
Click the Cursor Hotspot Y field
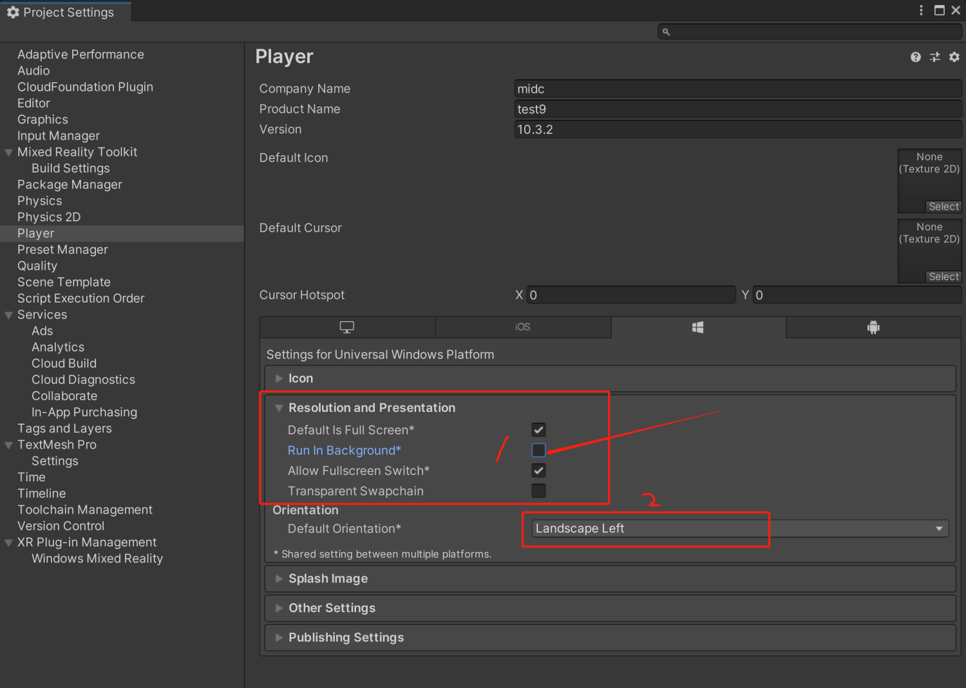click(858, 295)
